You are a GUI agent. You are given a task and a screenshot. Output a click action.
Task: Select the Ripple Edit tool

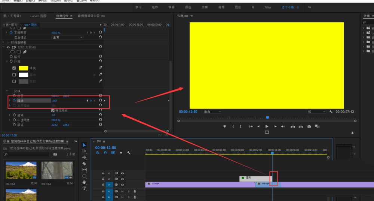click(84, 157)
